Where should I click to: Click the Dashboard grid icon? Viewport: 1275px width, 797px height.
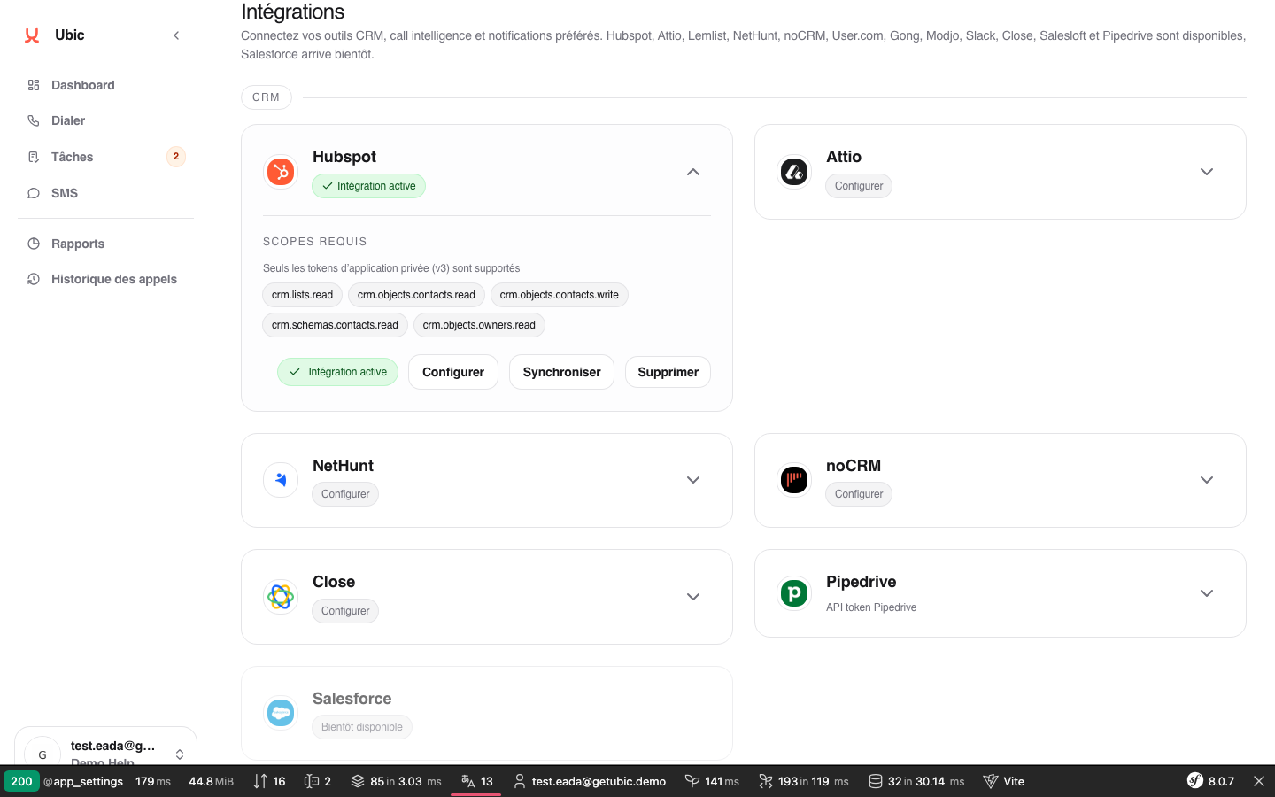[x=34, y=85]
